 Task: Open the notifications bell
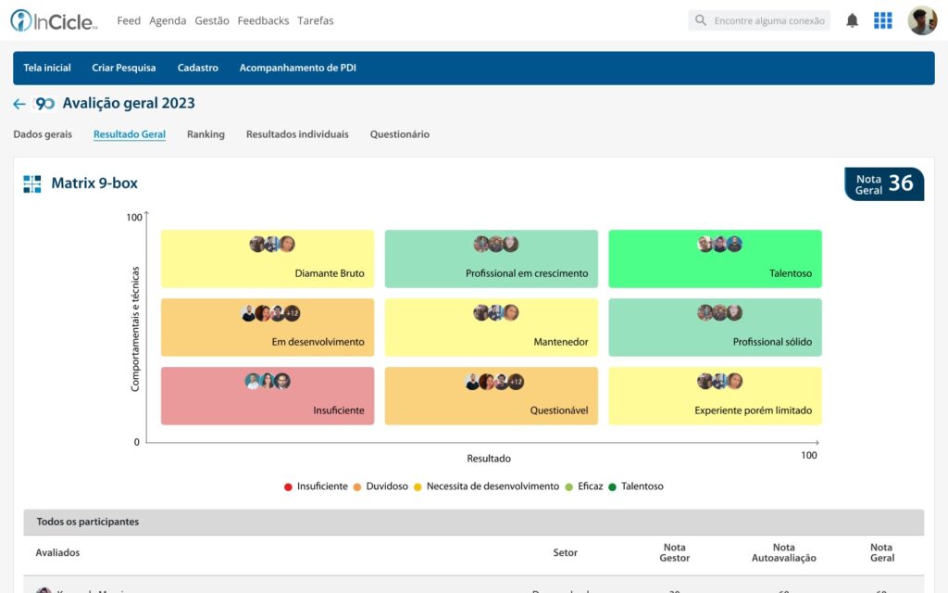pyautogui.click(x=852, y=20)
